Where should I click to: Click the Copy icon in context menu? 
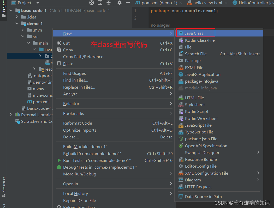pyautogui.click(x=59, y=50)
